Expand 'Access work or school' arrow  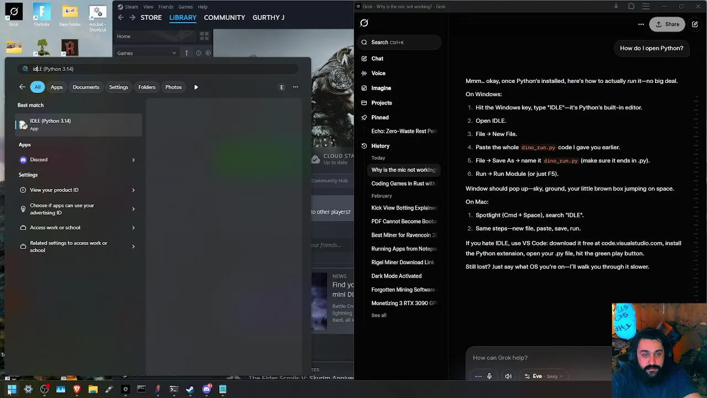(x=133, y=228)
